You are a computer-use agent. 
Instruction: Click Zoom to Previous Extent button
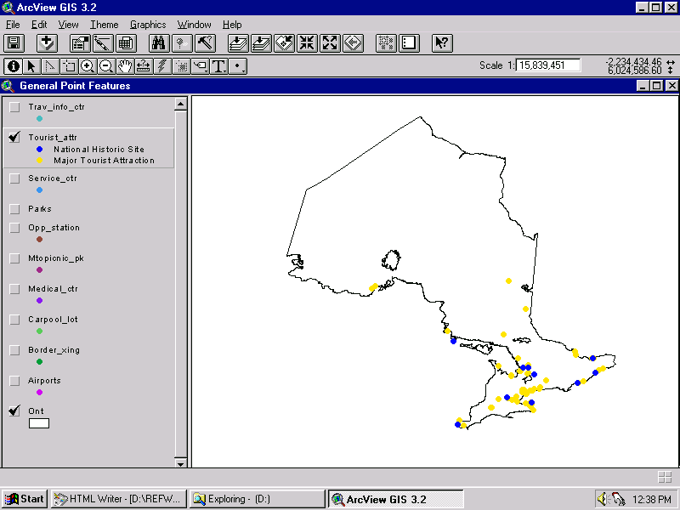353,43
